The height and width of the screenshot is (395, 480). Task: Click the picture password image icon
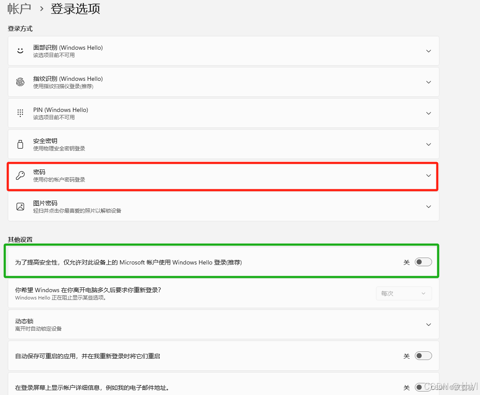tap(20, 207)
